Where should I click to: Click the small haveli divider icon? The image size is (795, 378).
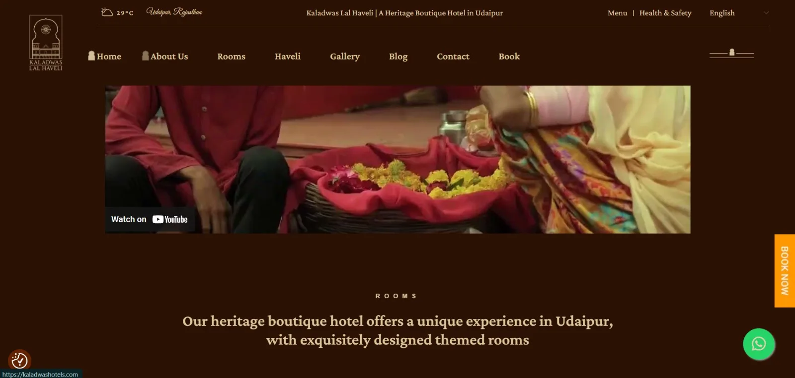pyautogui.click(x=731, y=52)
